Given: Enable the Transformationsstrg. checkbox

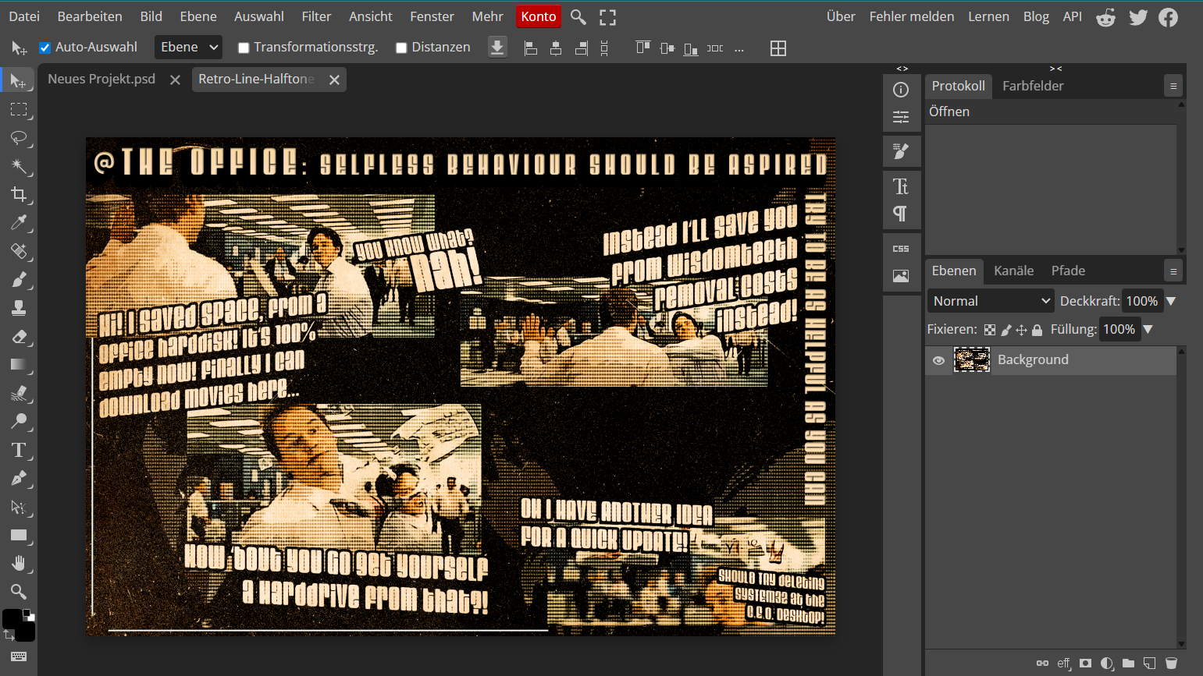Looking at the screenshot, I should 244,48.
